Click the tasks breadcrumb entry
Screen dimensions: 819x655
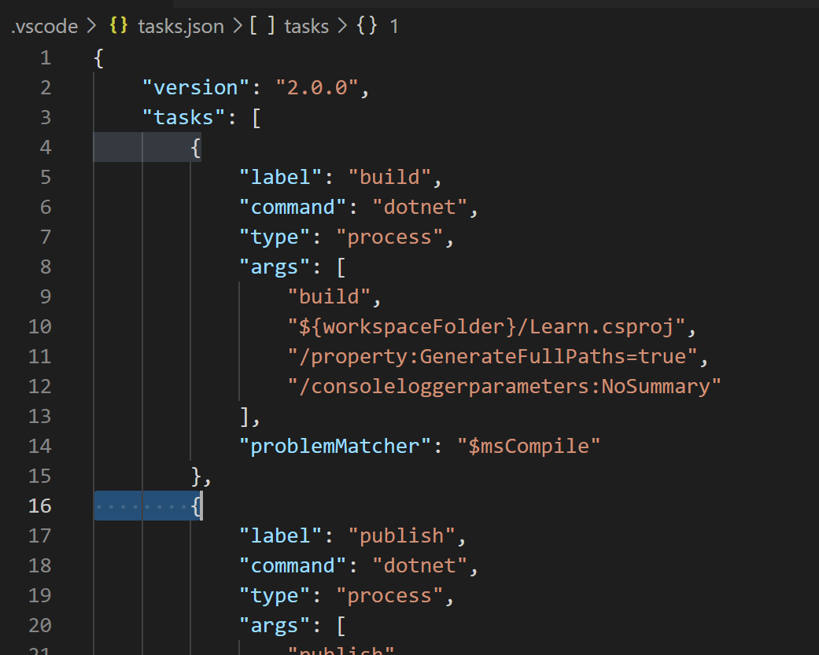[306, 26]
